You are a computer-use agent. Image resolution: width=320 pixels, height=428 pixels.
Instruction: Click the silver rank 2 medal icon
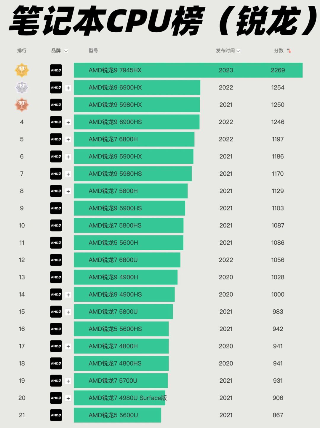pyautogui.click(x=22, y=87)
